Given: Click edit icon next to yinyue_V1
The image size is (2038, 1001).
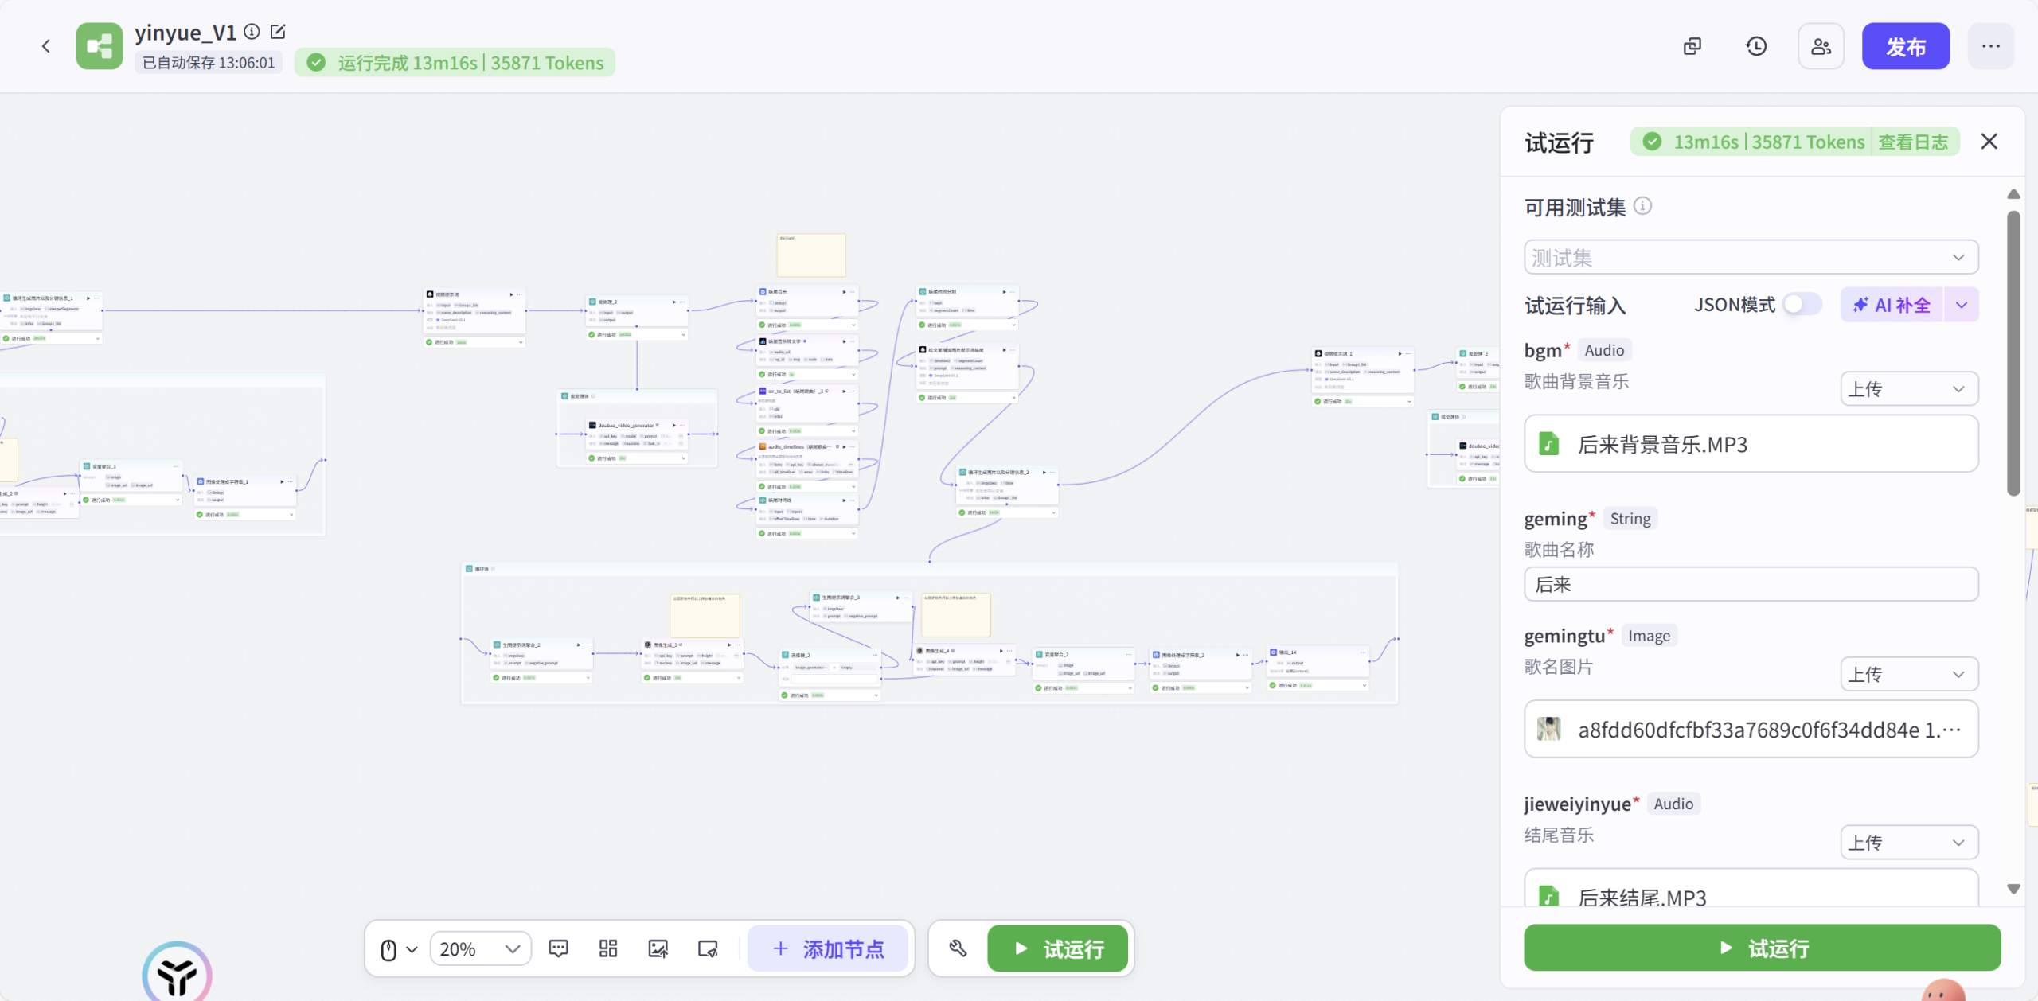Looking at the screenshot, I should click(x=278, y=32).
